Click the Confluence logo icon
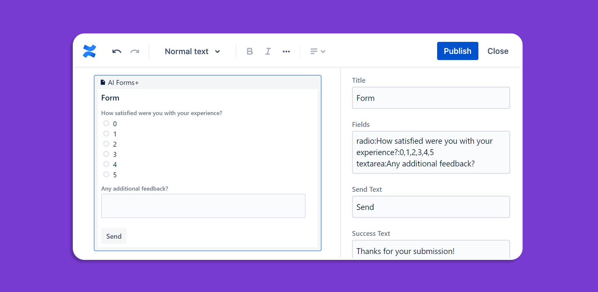Screen dimensions: 598x292 (x=89, y=51)
